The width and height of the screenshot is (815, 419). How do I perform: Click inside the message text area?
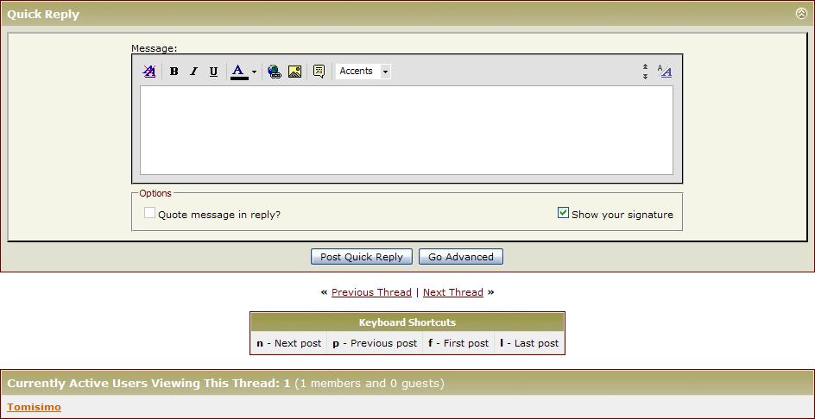point(406,130)
